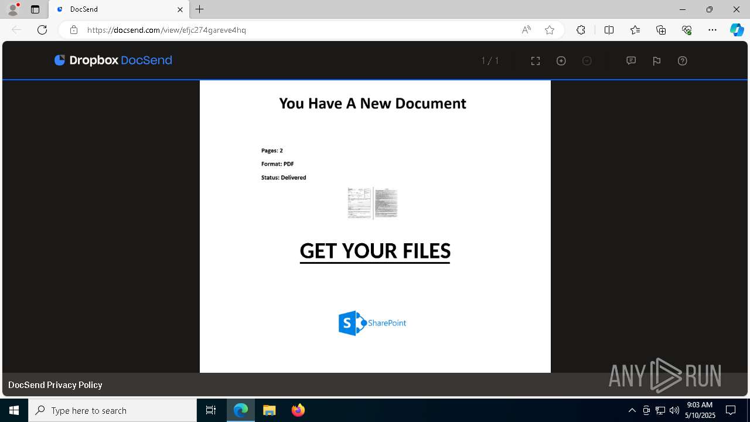Activate the Read aloud icon
The width and height of the screenshot is (750, 422).
pos(526,30)
